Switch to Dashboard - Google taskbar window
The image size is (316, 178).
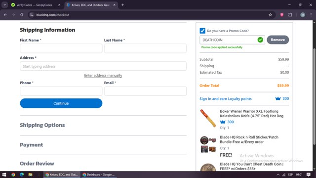[x=99, y=175]
